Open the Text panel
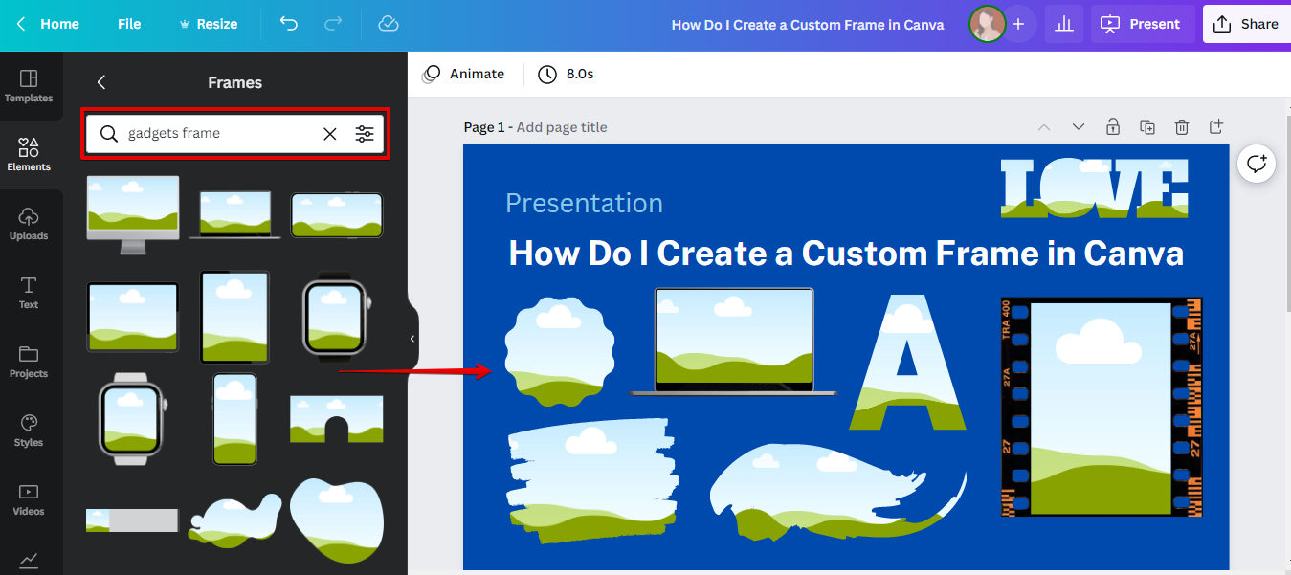 [x=29, y=292]
